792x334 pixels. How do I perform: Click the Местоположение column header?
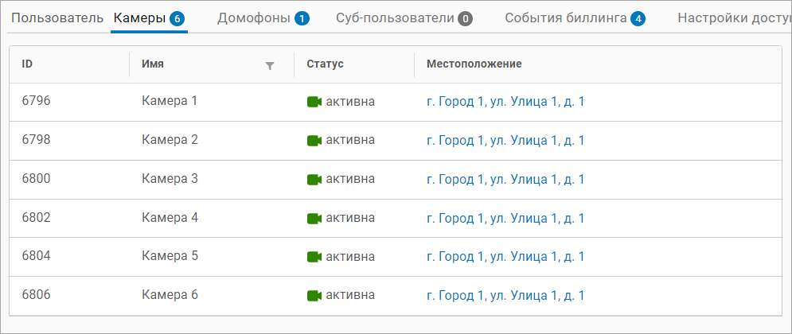(x=474, y=64)
